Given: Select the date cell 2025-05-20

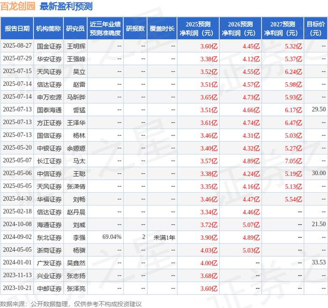Looking at the screenshot, I should point(17,148).
